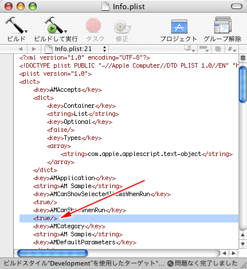Go back with the left arrow button
Viewport: 247px width, 269px height.
point(21,49)
